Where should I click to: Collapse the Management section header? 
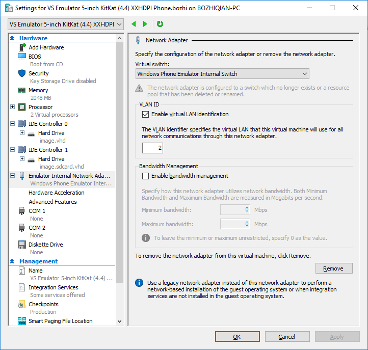[12, 261]
